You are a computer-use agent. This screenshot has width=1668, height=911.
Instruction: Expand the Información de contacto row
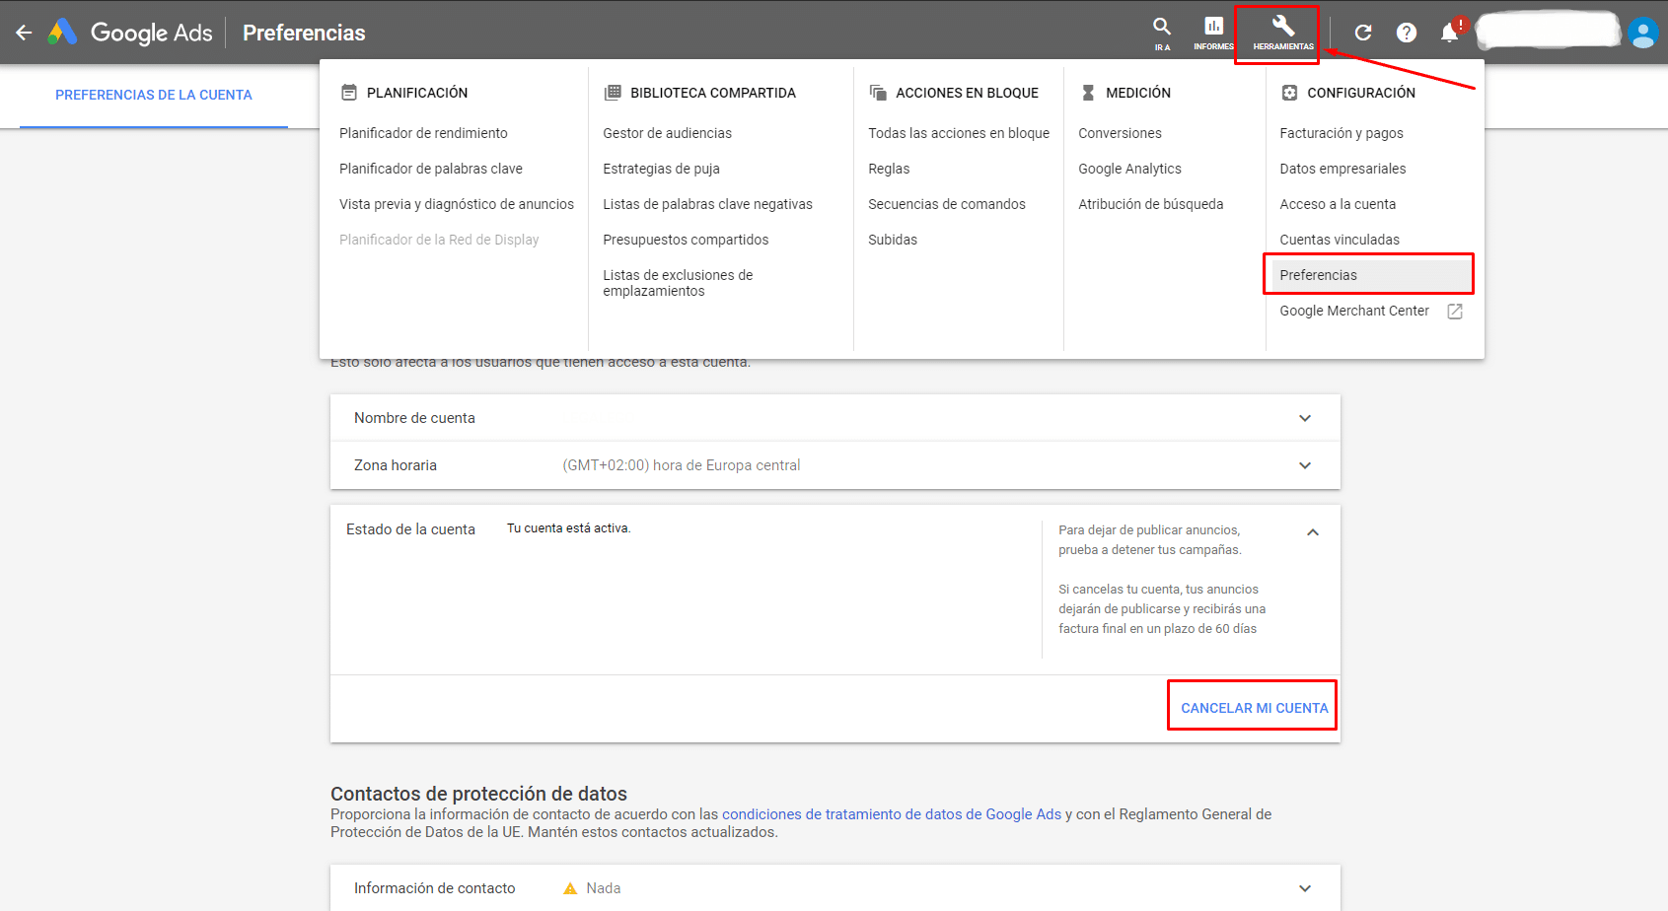(834, 888)
